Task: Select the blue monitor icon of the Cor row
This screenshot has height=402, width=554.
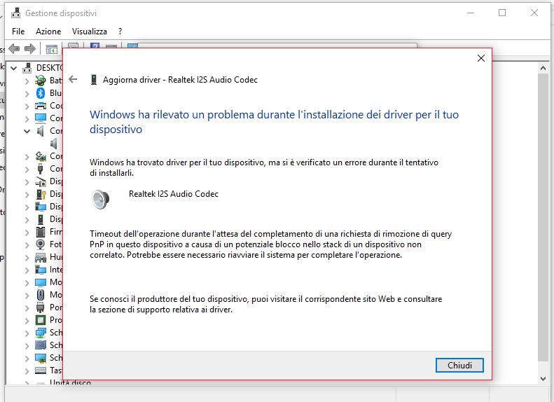Action: 41,118
